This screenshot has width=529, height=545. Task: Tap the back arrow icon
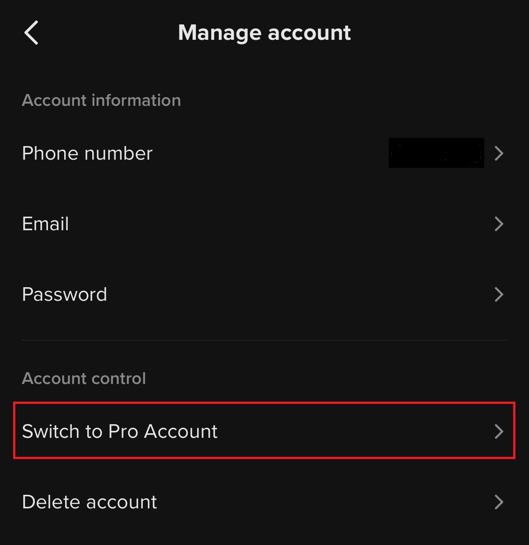(31, 33)
